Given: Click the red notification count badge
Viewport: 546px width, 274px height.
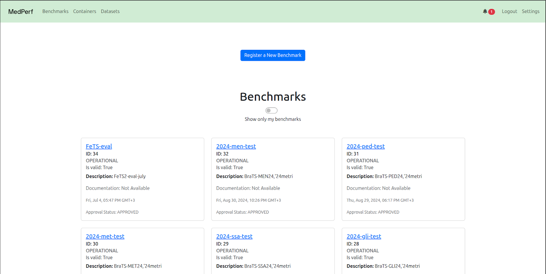Looking at the screenshot, I should click(x=491, y=12).
